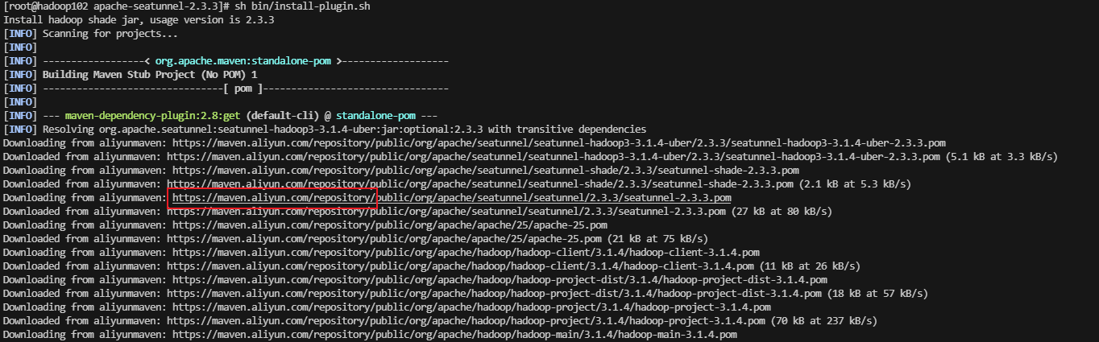
Task: Click the '[ pom ]' separator label
Action: [x=244, y=88]
